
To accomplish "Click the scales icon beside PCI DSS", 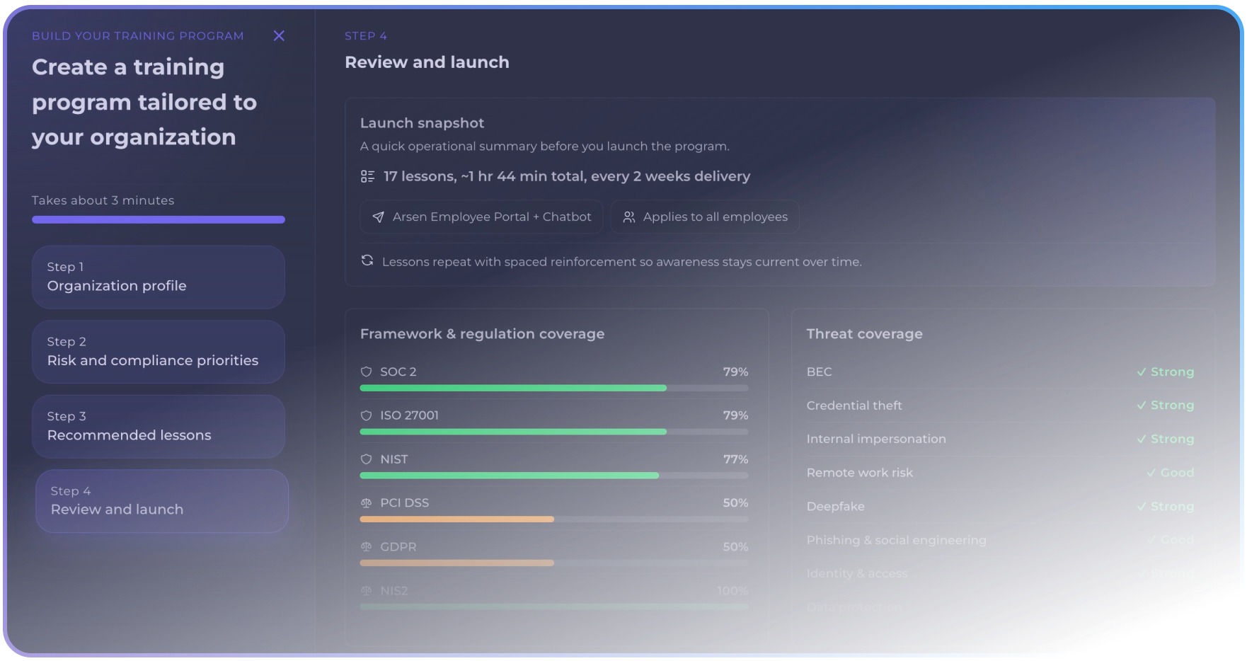I will pyautogui.click(x=366, y=503).
